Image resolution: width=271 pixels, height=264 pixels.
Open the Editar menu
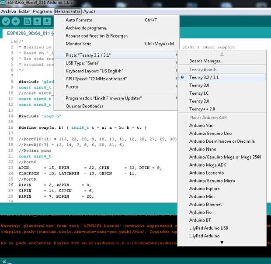pos(24,11)
